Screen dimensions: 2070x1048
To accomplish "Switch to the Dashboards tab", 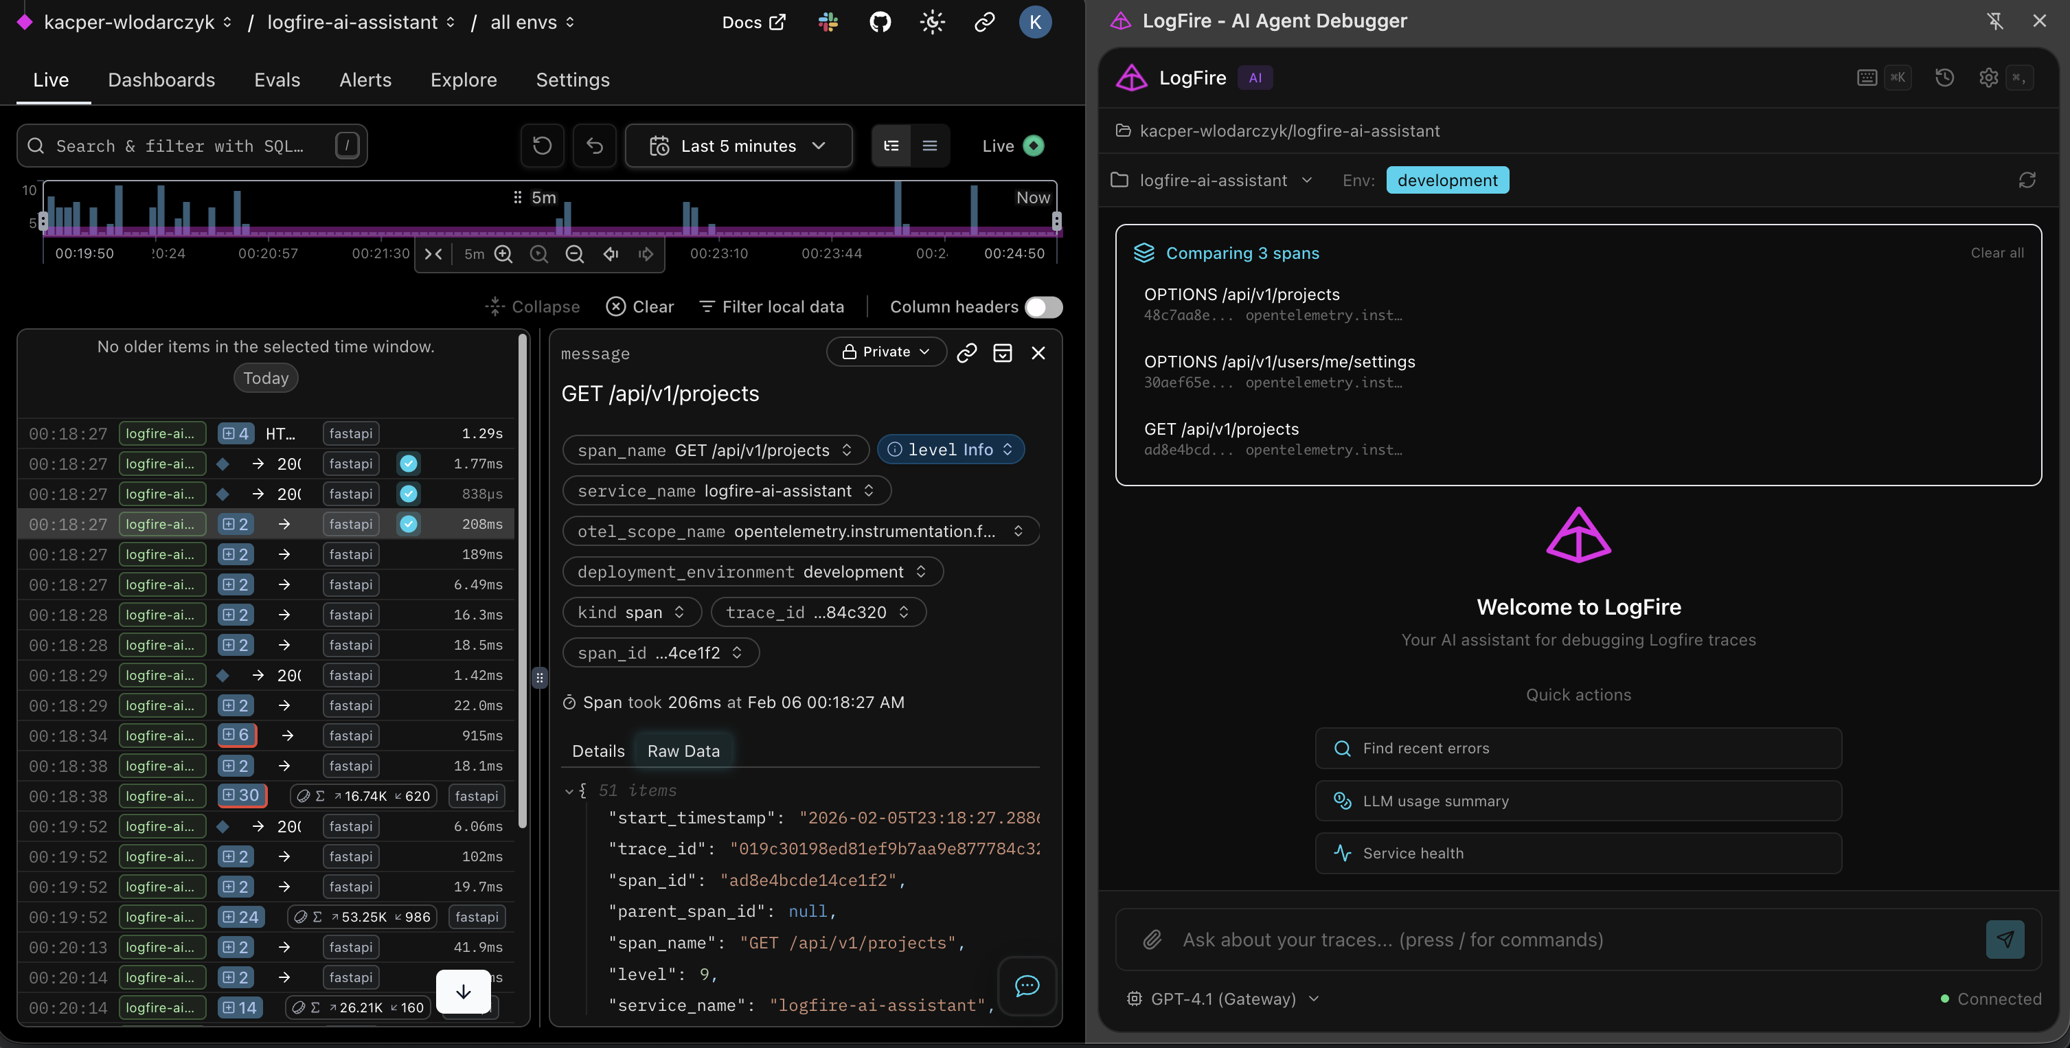I will [x=161, y=80].
